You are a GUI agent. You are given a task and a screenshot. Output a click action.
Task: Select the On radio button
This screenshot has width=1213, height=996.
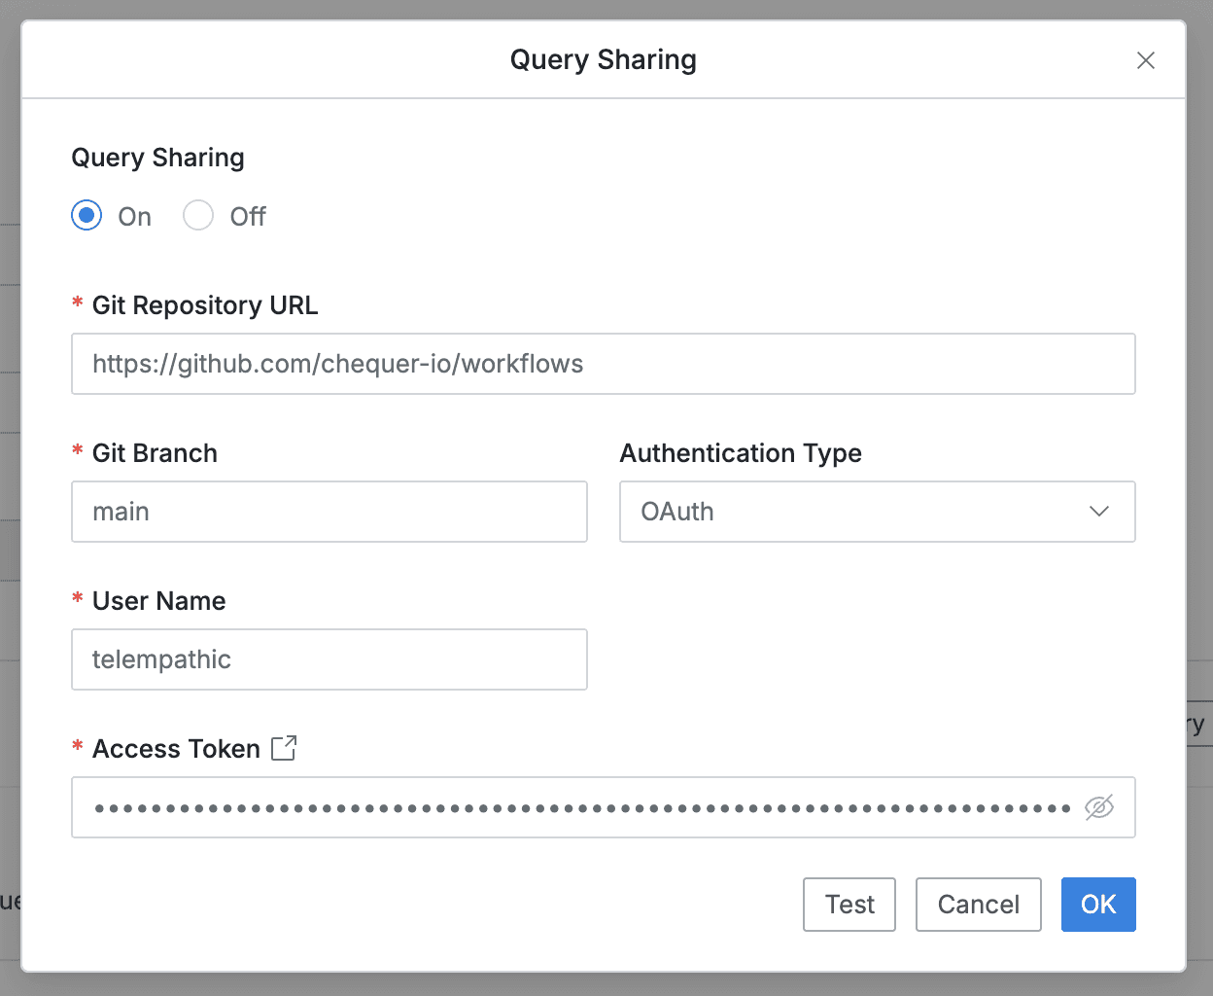tap(87, 216)
